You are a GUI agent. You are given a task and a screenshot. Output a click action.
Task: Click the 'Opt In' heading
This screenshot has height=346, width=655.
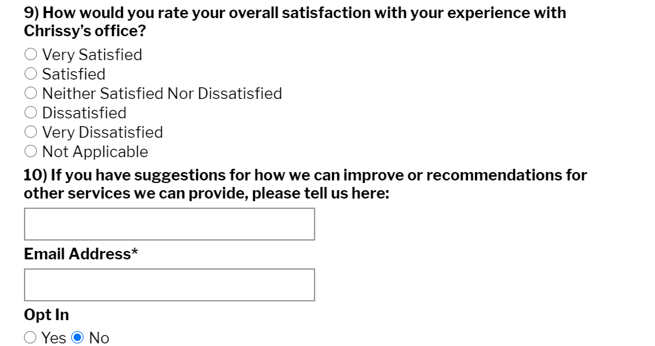47,315
